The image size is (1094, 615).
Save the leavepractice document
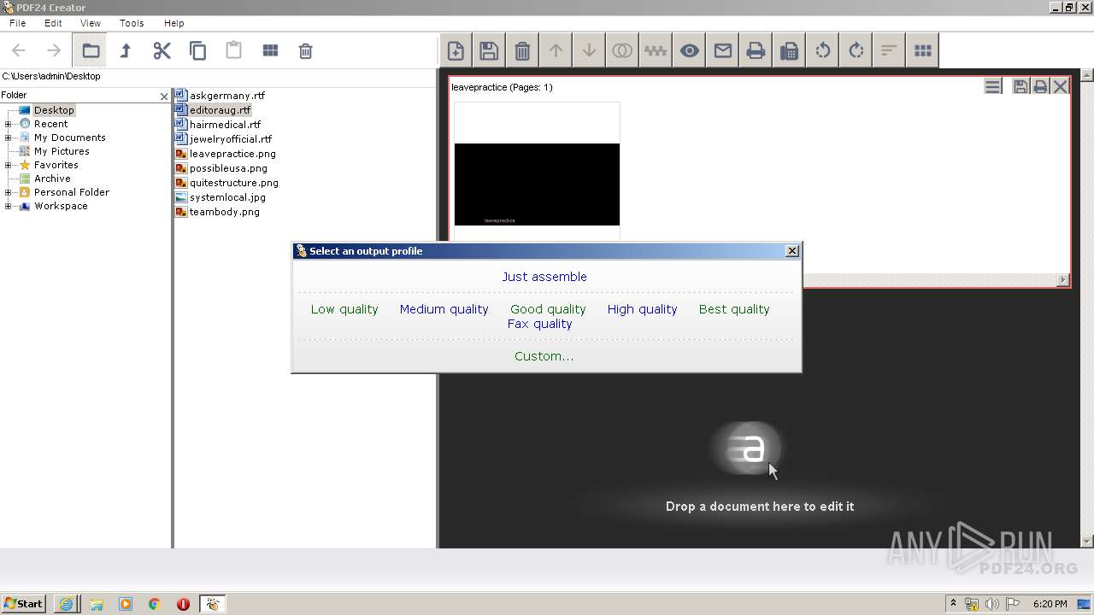click(x=1020, y=86)
